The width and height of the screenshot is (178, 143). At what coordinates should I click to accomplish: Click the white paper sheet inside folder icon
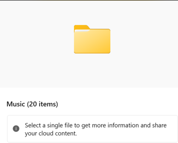point(82,31)
